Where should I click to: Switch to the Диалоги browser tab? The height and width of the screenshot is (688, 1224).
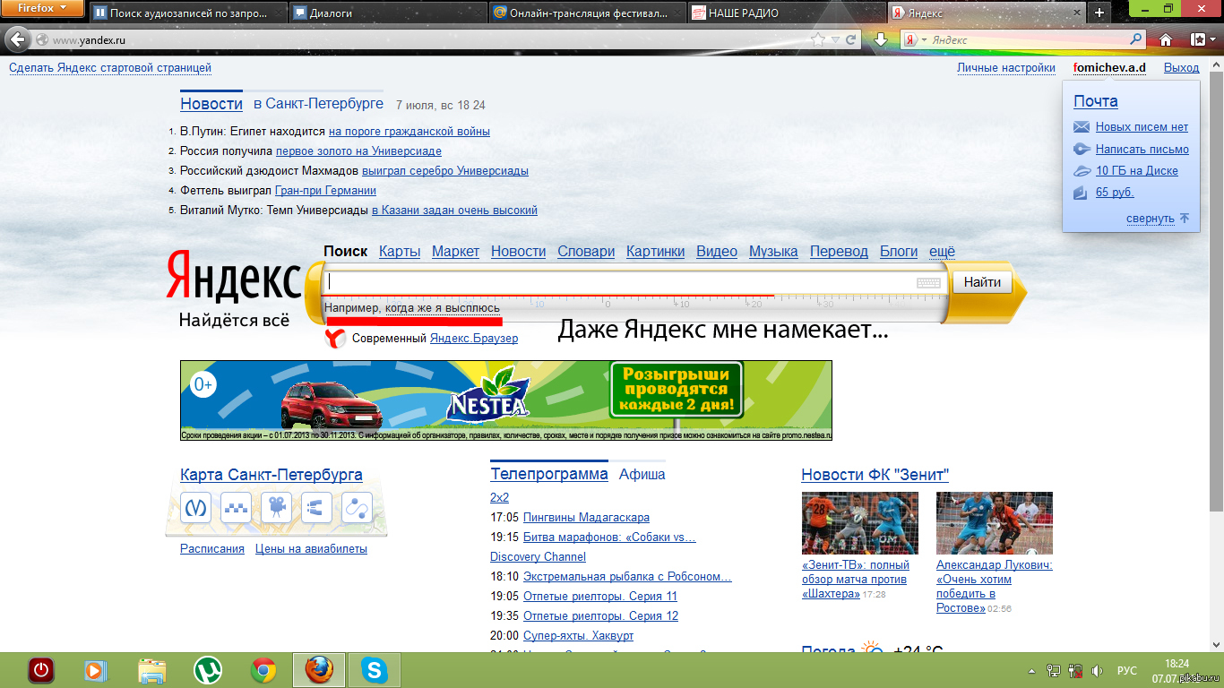point(388,13)
